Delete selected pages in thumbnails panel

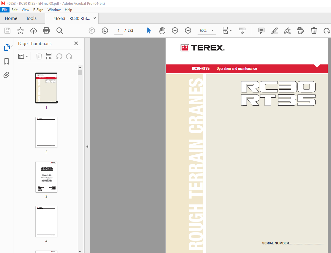[x=39, y=56]
